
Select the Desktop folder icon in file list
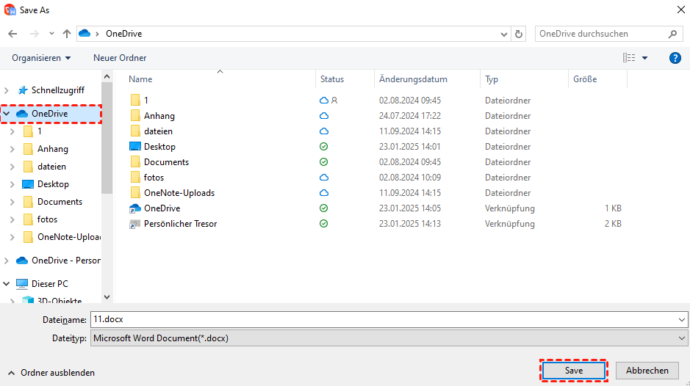pyautogui.click(x=134, y=147)
